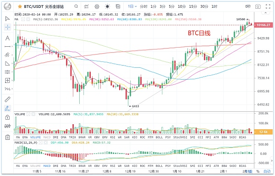Viewport: 275px width, 176px height.
Task: Close the VOLUME indicator pane
Action: (x=33, y=114)
